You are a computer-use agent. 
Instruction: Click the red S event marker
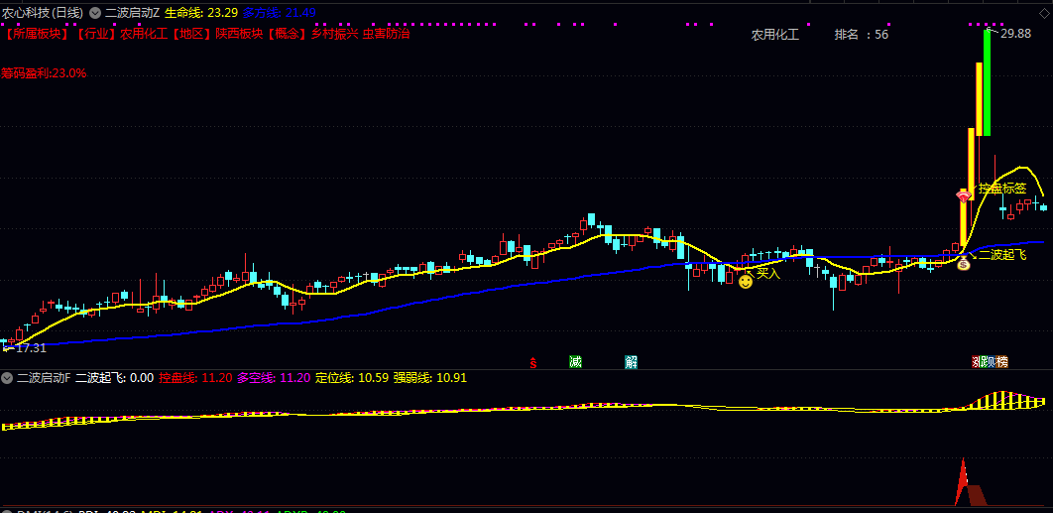click(x=533, y=362)
